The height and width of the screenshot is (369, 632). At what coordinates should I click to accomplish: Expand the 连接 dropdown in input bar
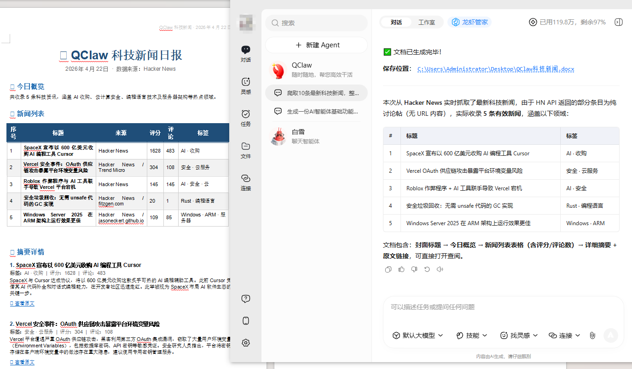565,335
